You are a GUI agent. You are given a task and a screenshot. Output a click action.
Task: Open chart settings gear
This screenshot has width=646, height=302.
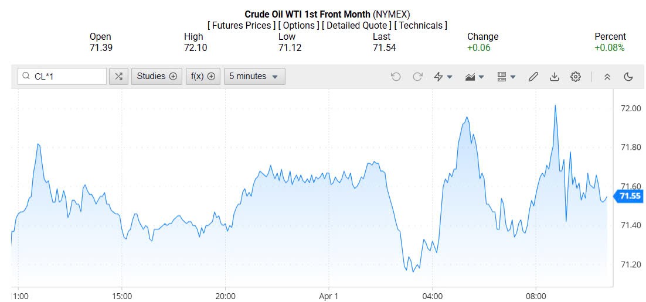575,77
